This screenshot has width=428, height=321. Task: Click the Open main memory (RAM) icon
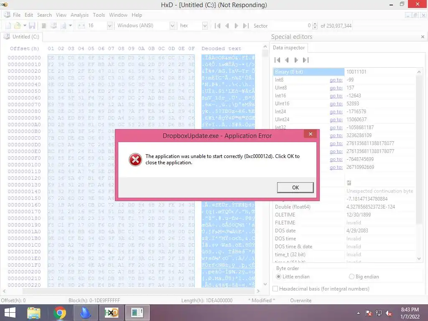[x=43, y=25]
